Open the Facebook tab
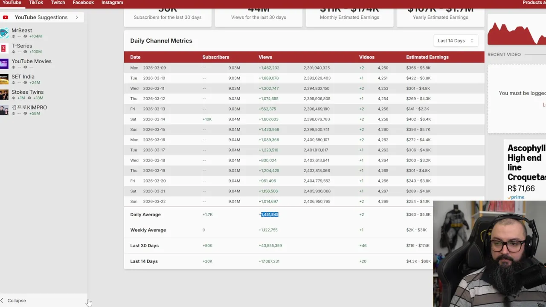The height and width of the screenshot is (307, 546). [83, 3]
